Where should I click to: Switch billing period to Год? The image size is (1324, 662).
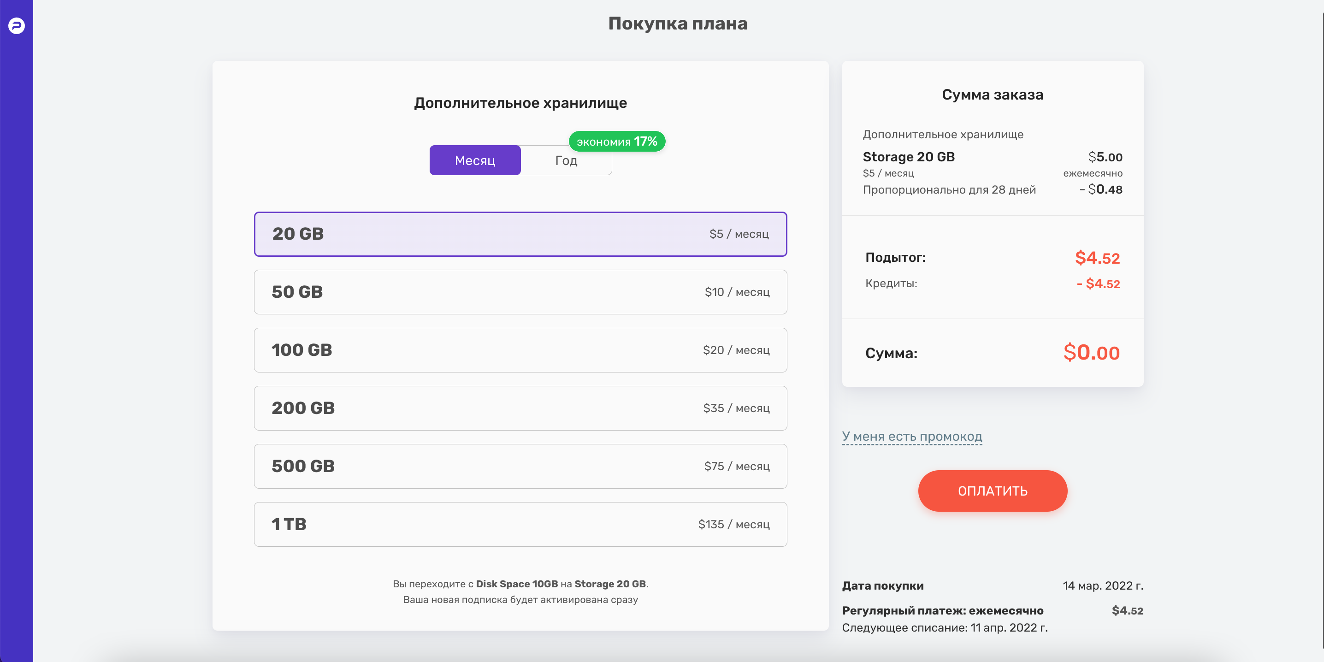point(566,160)
